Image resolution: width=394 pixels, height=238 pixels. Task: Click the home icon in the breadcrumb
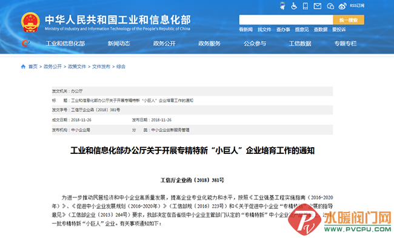(x=23, y=67)
